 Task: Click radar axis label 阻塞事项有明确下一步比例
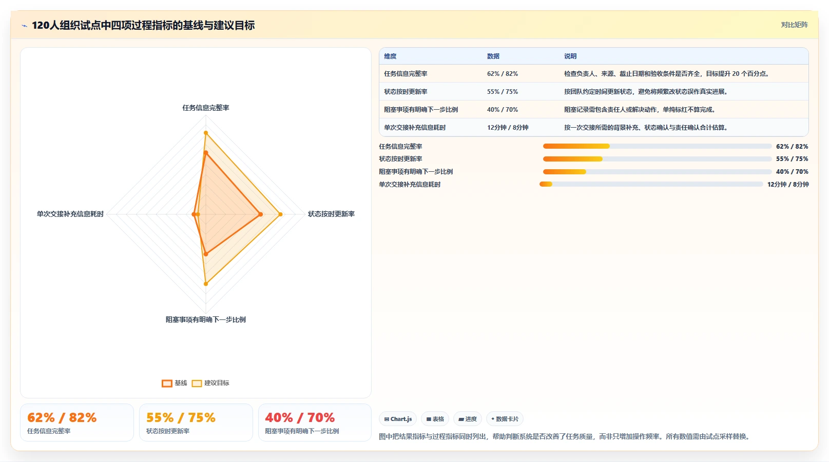[x=206, y=319]
